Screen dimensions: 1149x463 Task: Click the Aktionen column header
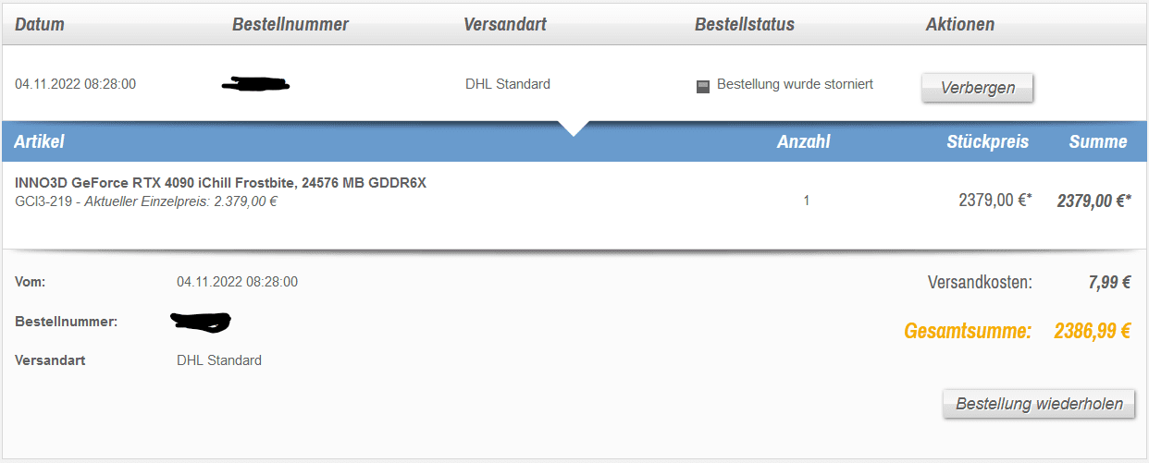click(x=959, y=24)
